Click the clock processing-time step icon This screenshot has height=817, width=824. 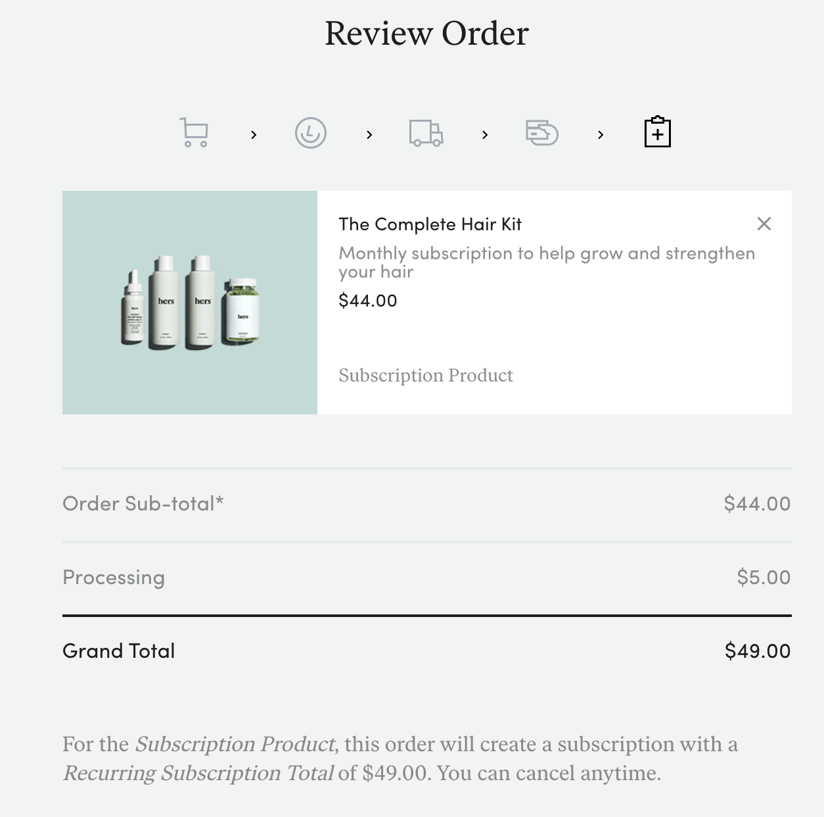(310, 132)
